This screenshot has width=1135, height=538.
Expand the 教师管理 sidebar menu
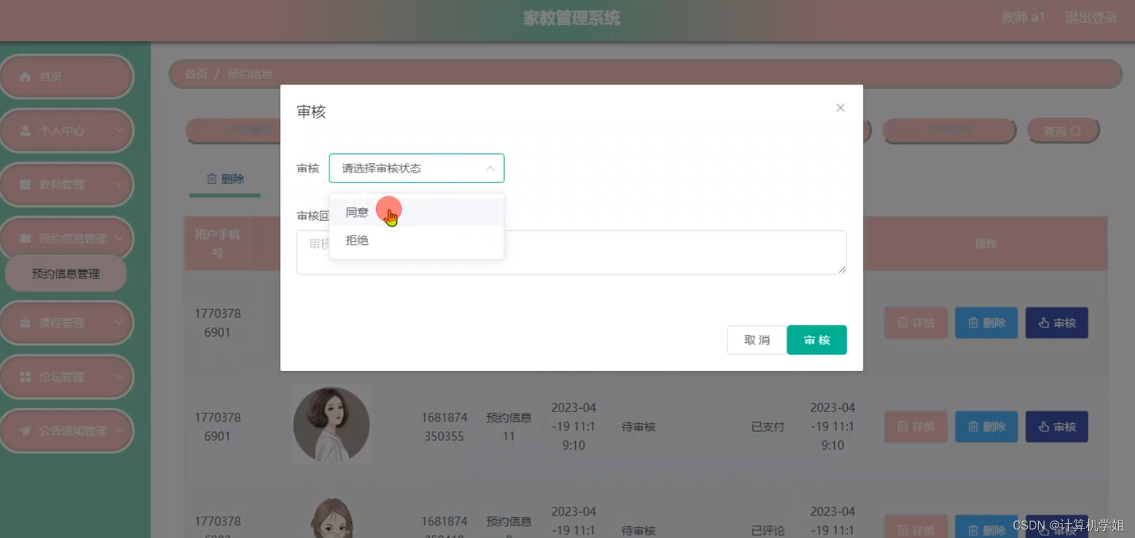click(x=67, y=184)
